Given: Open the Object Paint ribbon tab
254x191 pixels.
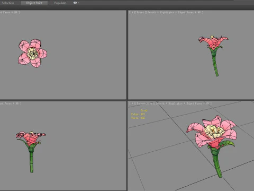Looking at the screenshot, I should click(34, 3).
